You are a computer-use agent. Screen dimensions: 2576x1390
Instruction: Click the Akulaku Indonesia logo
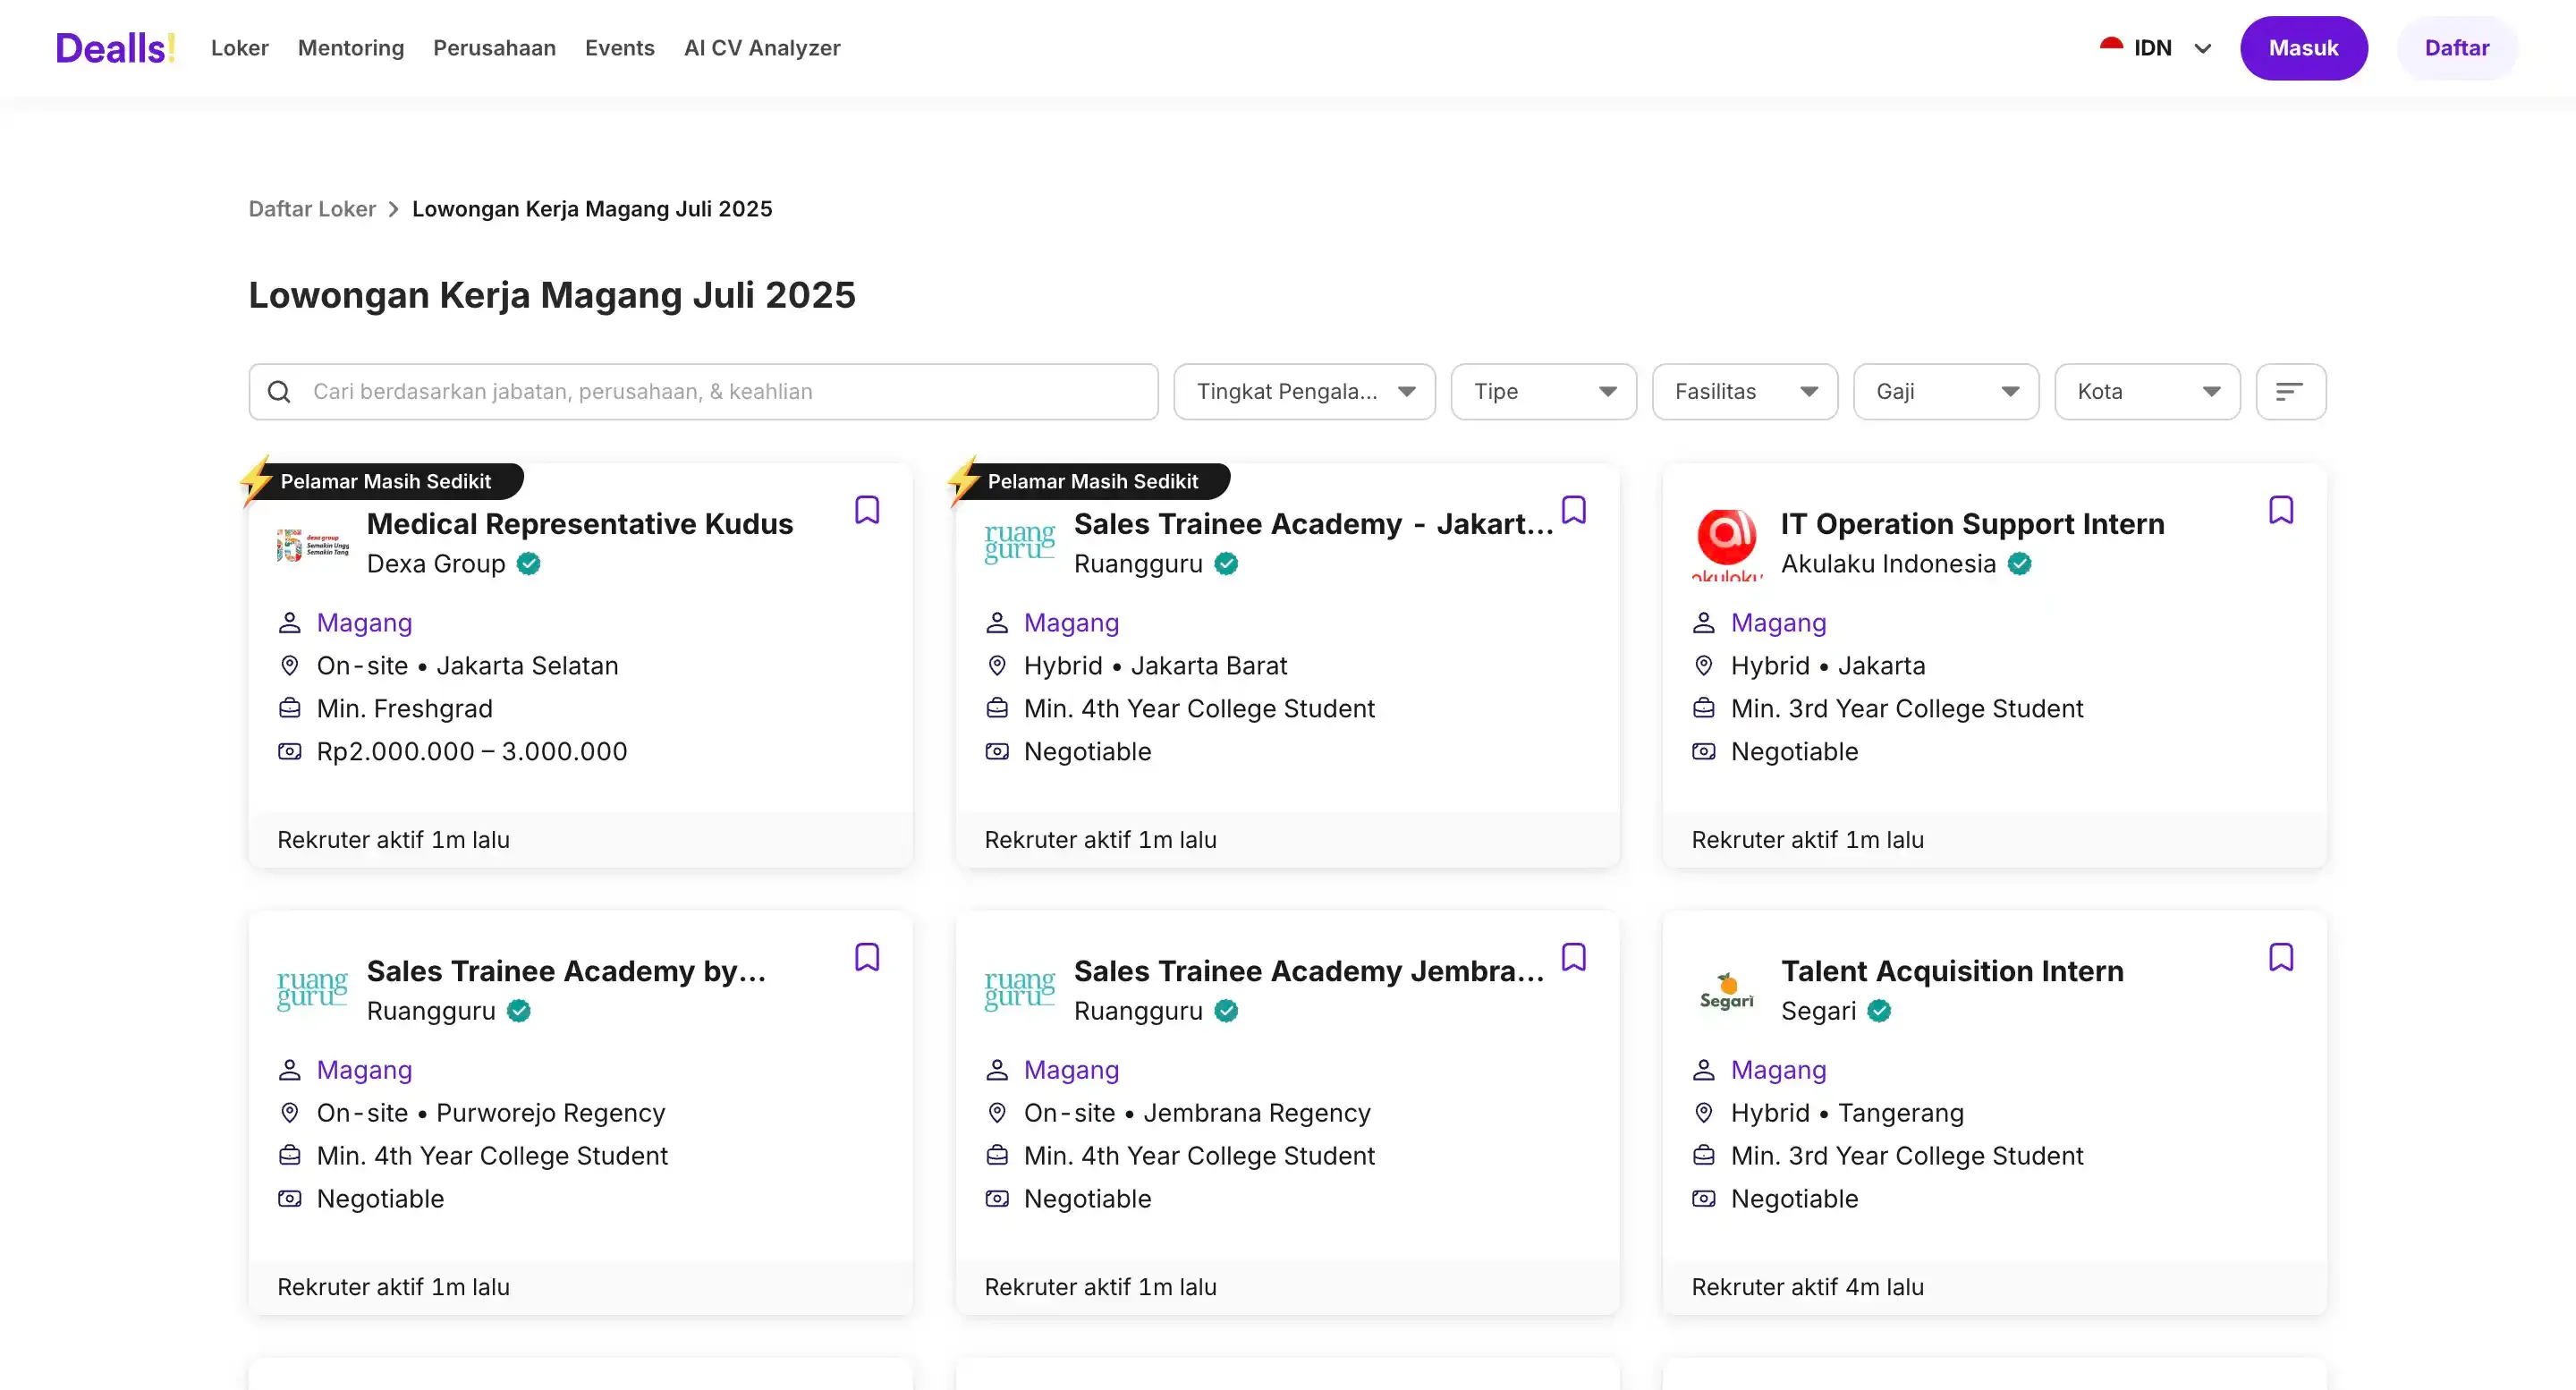1727,544
